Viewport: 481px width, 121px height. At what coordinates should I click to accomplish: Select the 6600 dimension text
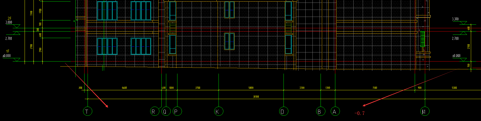124,88
